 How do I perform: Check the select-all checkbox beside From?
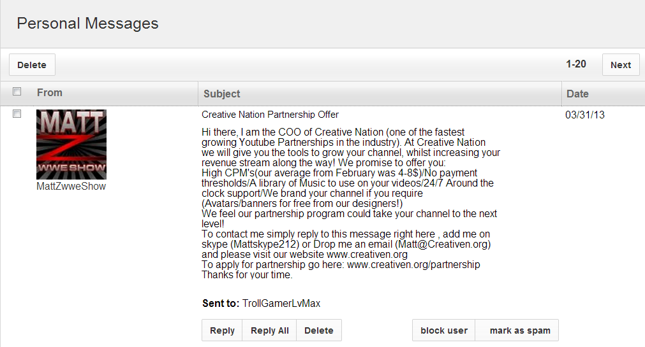pyautogui.click(x=17, y=92)
